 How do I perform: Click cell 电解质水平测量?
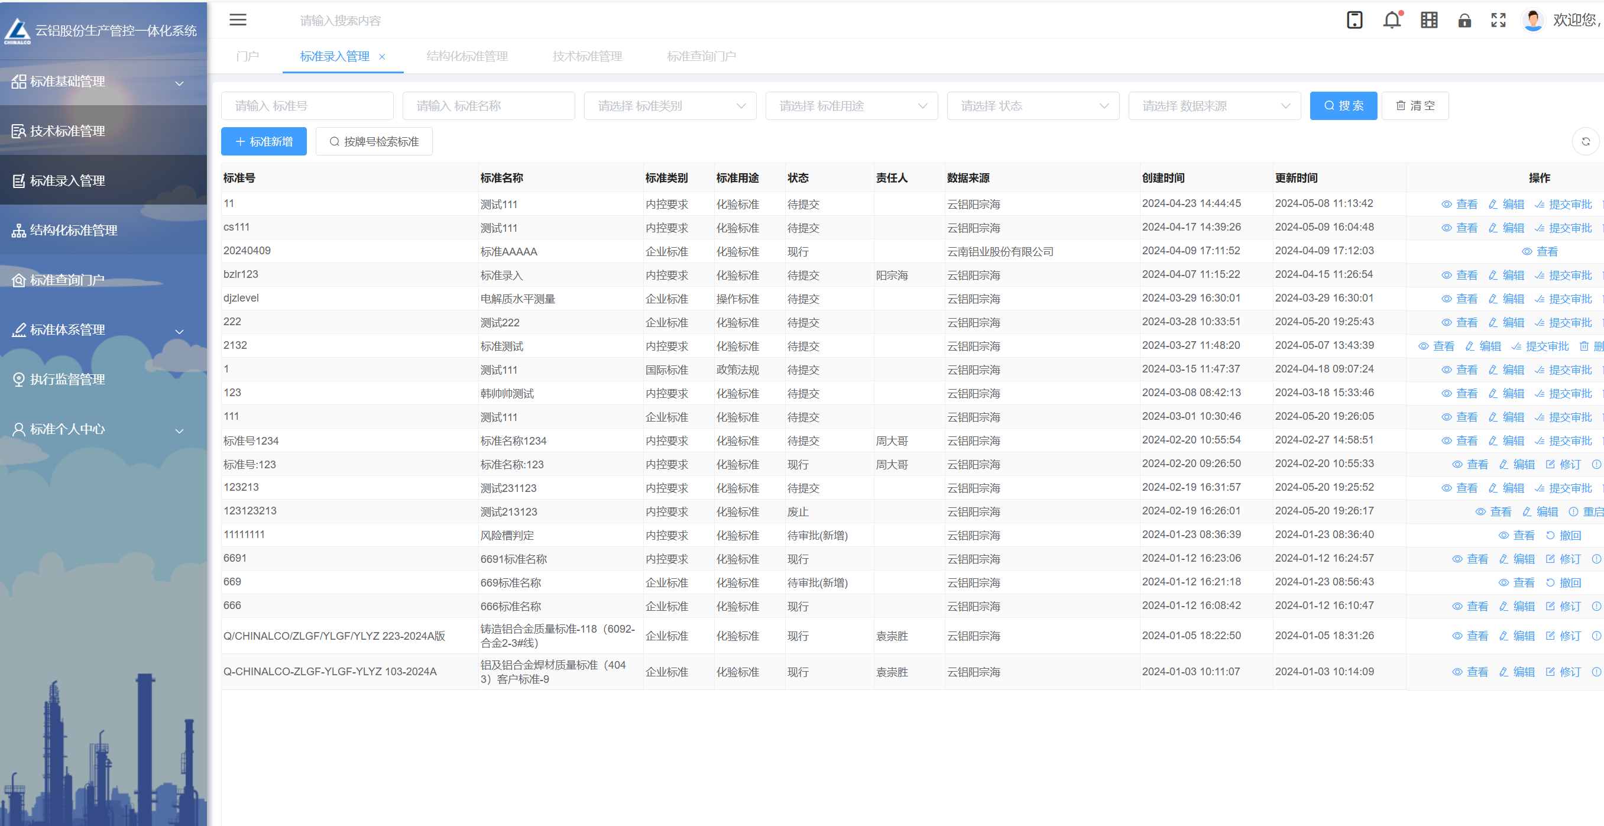(x=517, y=299)
